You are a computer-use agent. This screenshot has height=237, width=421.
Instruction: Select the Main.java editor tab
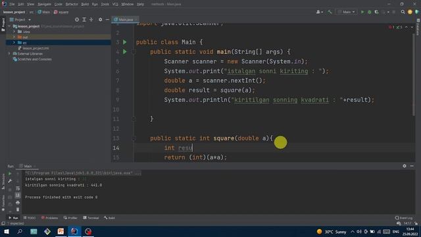coord(125,20)
